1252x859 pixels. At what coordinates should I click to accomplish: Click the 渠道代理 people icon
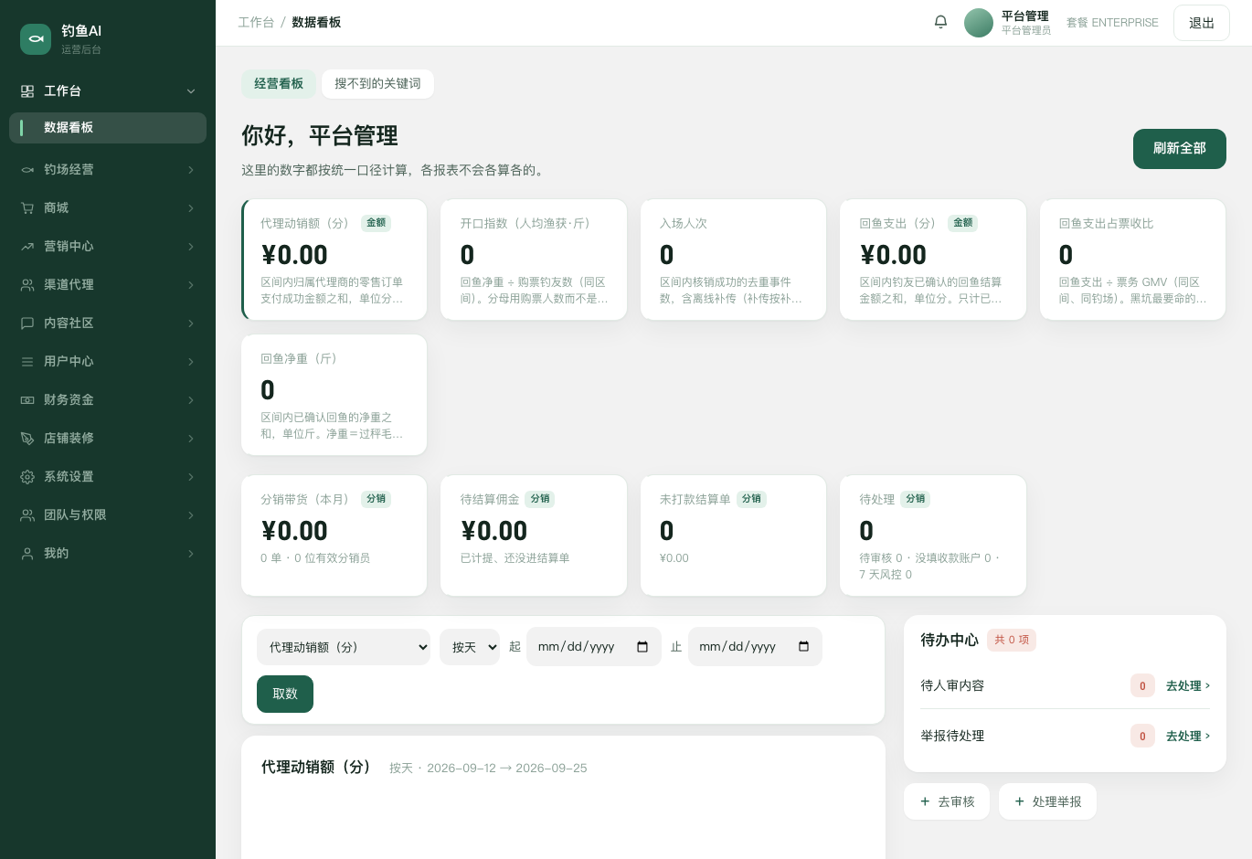27,285
